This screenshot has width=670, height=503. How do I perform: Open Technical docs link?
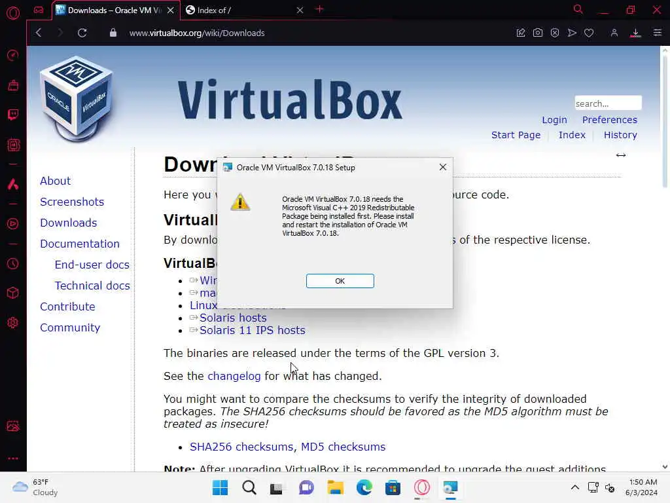(92, 286)
